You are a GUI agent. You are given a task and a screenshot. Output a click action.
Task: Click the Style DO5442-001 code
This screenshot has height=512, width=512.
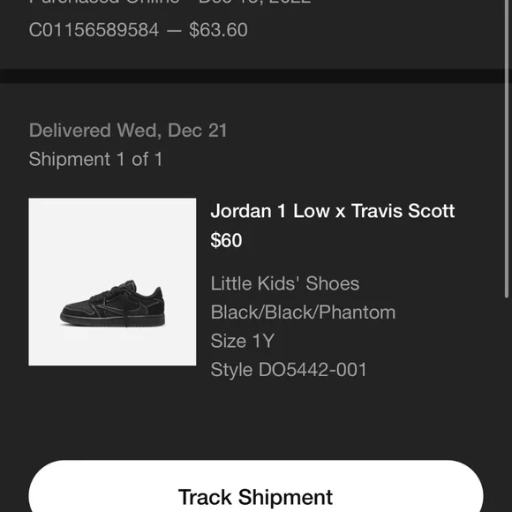tap(289, 370)
